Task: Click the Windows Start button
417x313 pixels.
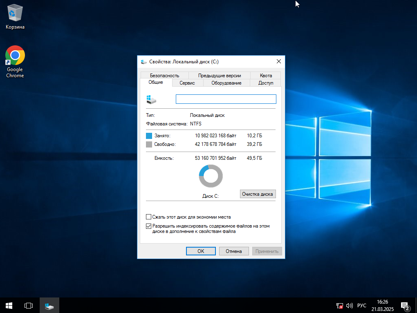Action: click(9, 305)
